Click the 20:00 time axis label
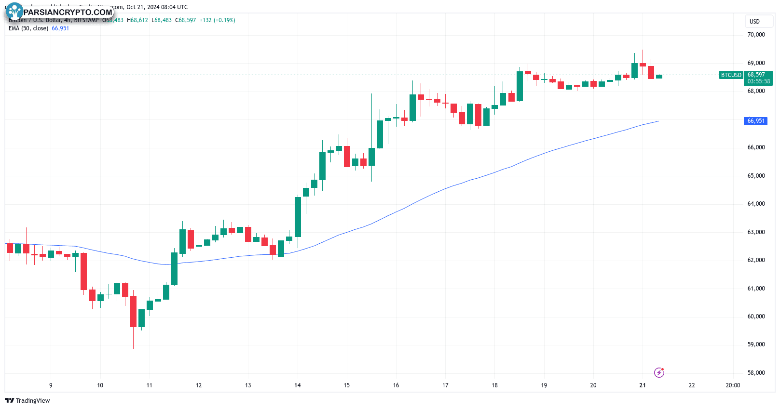 [x=733, y=385]
